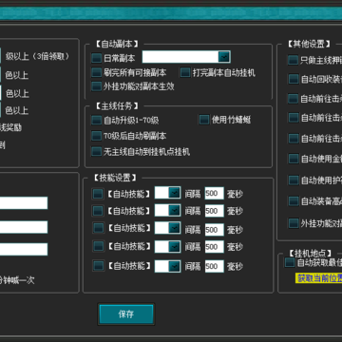The width and height of the screenshot is (342, 342).
Task: Click the yellow 获取当前位置 button
Action: [x=319, y=278]
